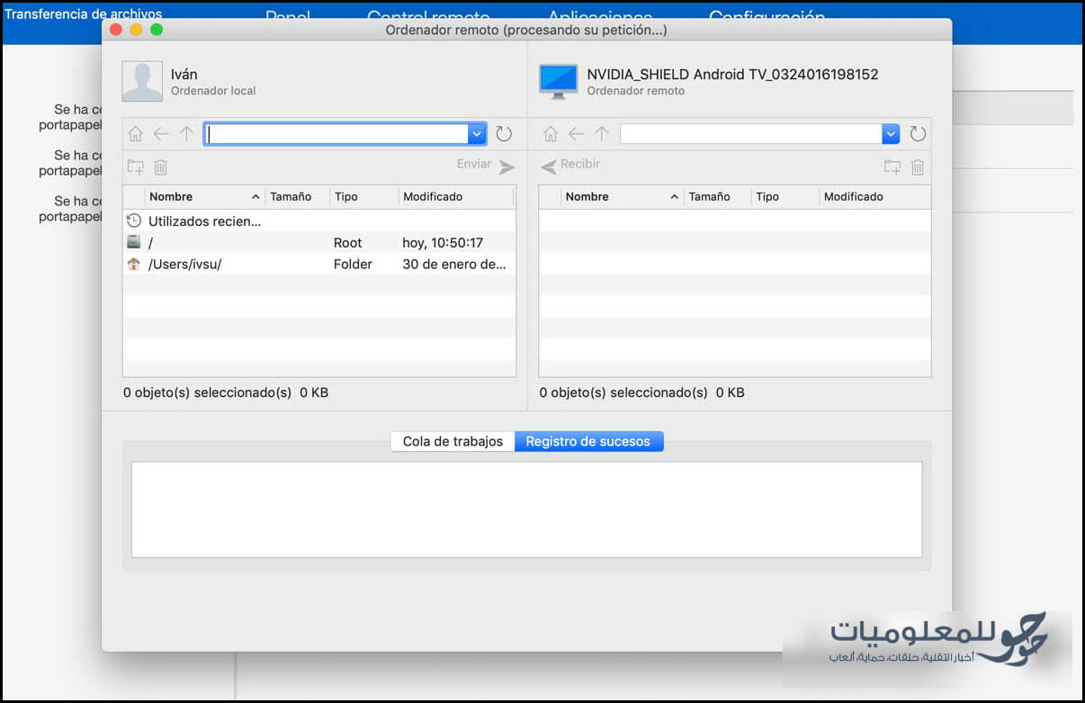Refresh the remote computer file list

click(918, 134)
